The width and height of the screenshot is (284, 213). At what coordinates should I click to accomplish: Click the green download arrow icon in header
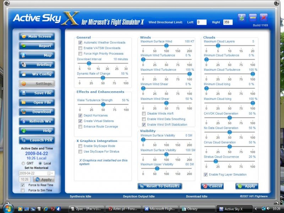(x=242, y=17)
